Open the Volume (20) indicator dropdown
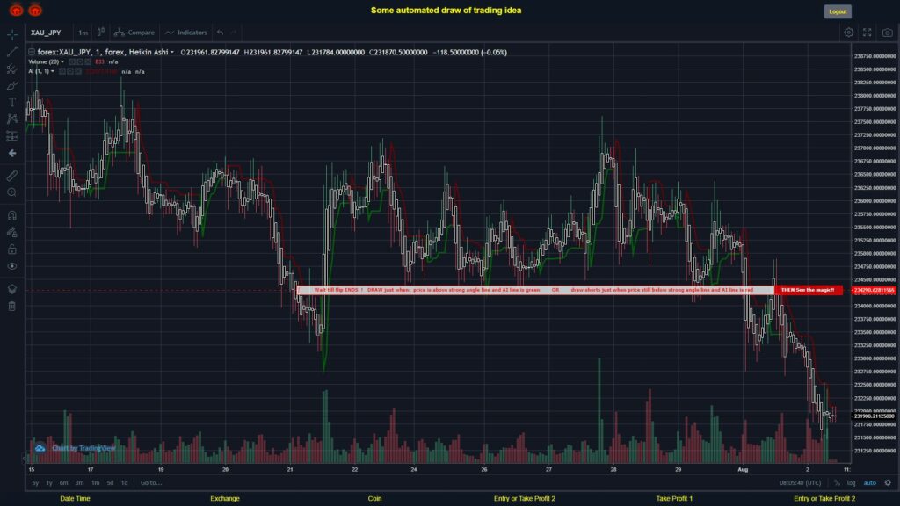The width and height of the screenshot is (900, 506). click(62, 62)
